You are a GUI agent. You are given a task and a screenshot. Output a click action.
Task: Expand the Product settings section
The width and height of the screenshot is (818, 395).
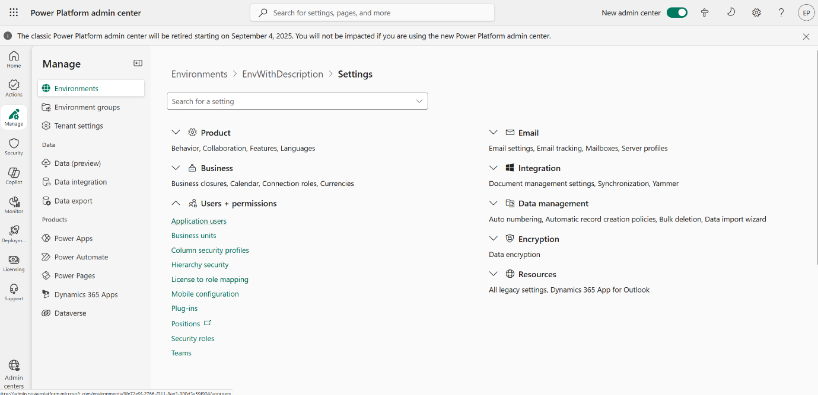(176, 133)
